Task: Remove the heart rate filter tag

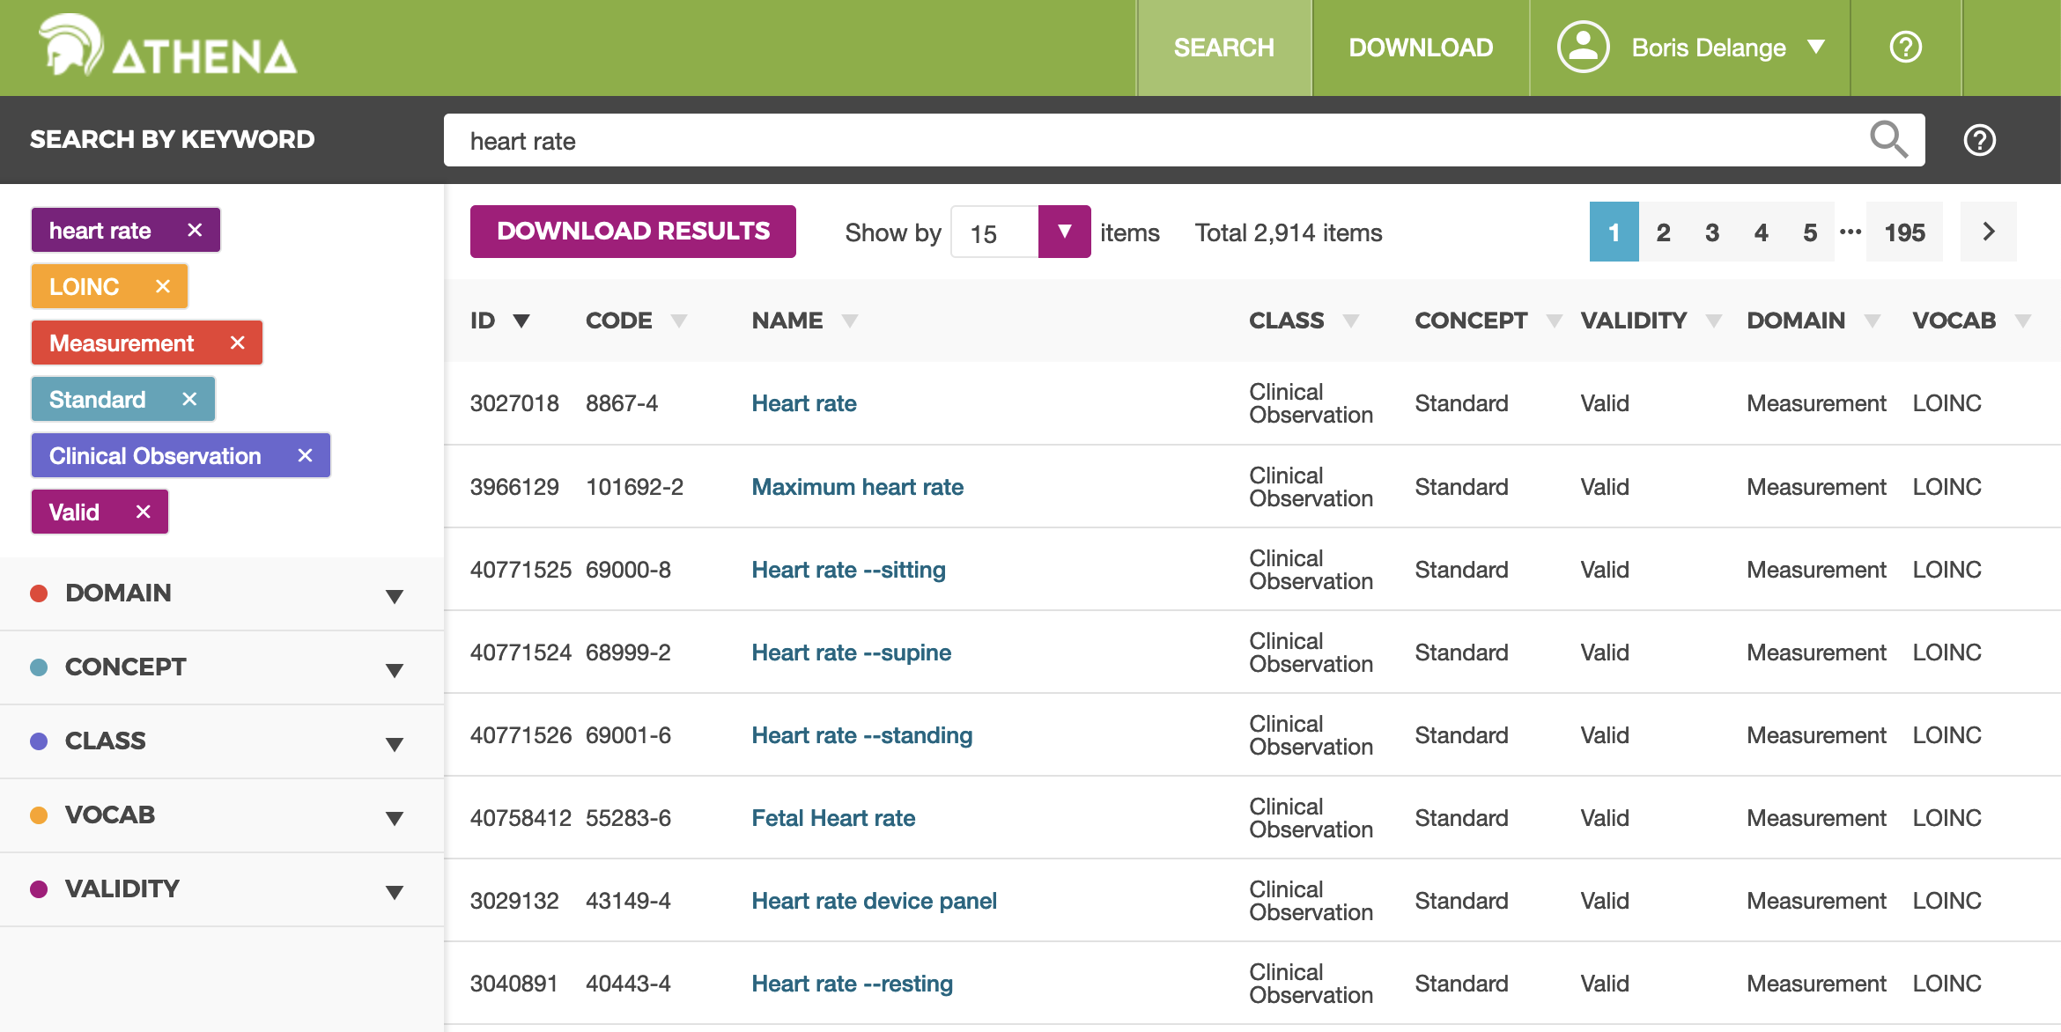Action: click(195, 230)
